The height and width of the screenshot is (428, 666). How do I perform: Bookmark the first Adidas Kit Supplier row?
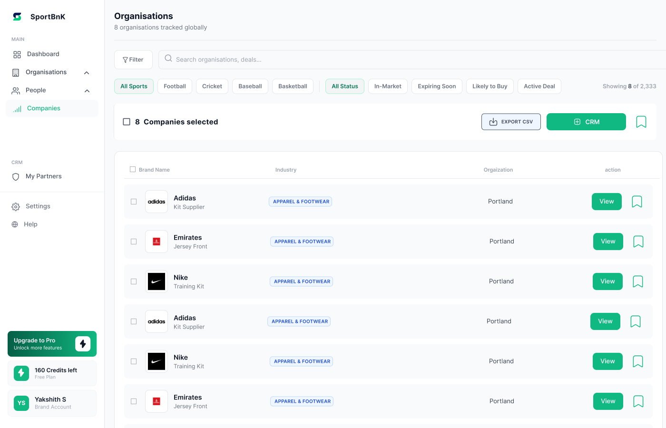637,202
